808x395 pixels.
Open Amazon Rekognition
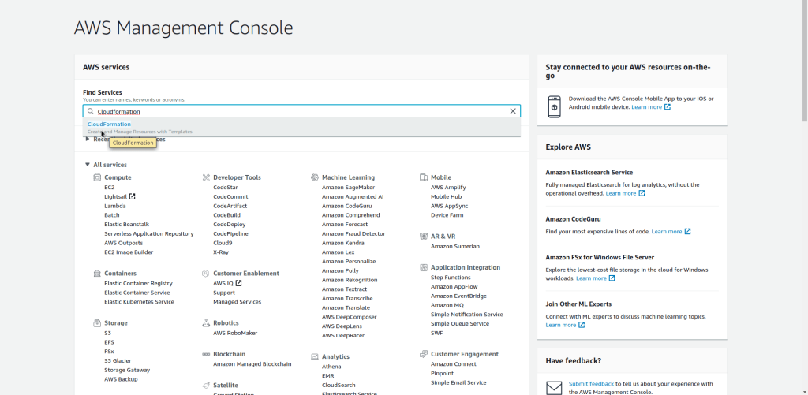point(350,280)
